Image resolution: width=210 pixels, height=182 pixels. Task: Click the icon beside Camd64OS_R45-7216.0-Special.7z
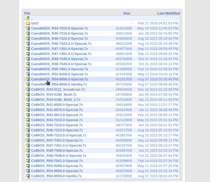tap(28, 34)
